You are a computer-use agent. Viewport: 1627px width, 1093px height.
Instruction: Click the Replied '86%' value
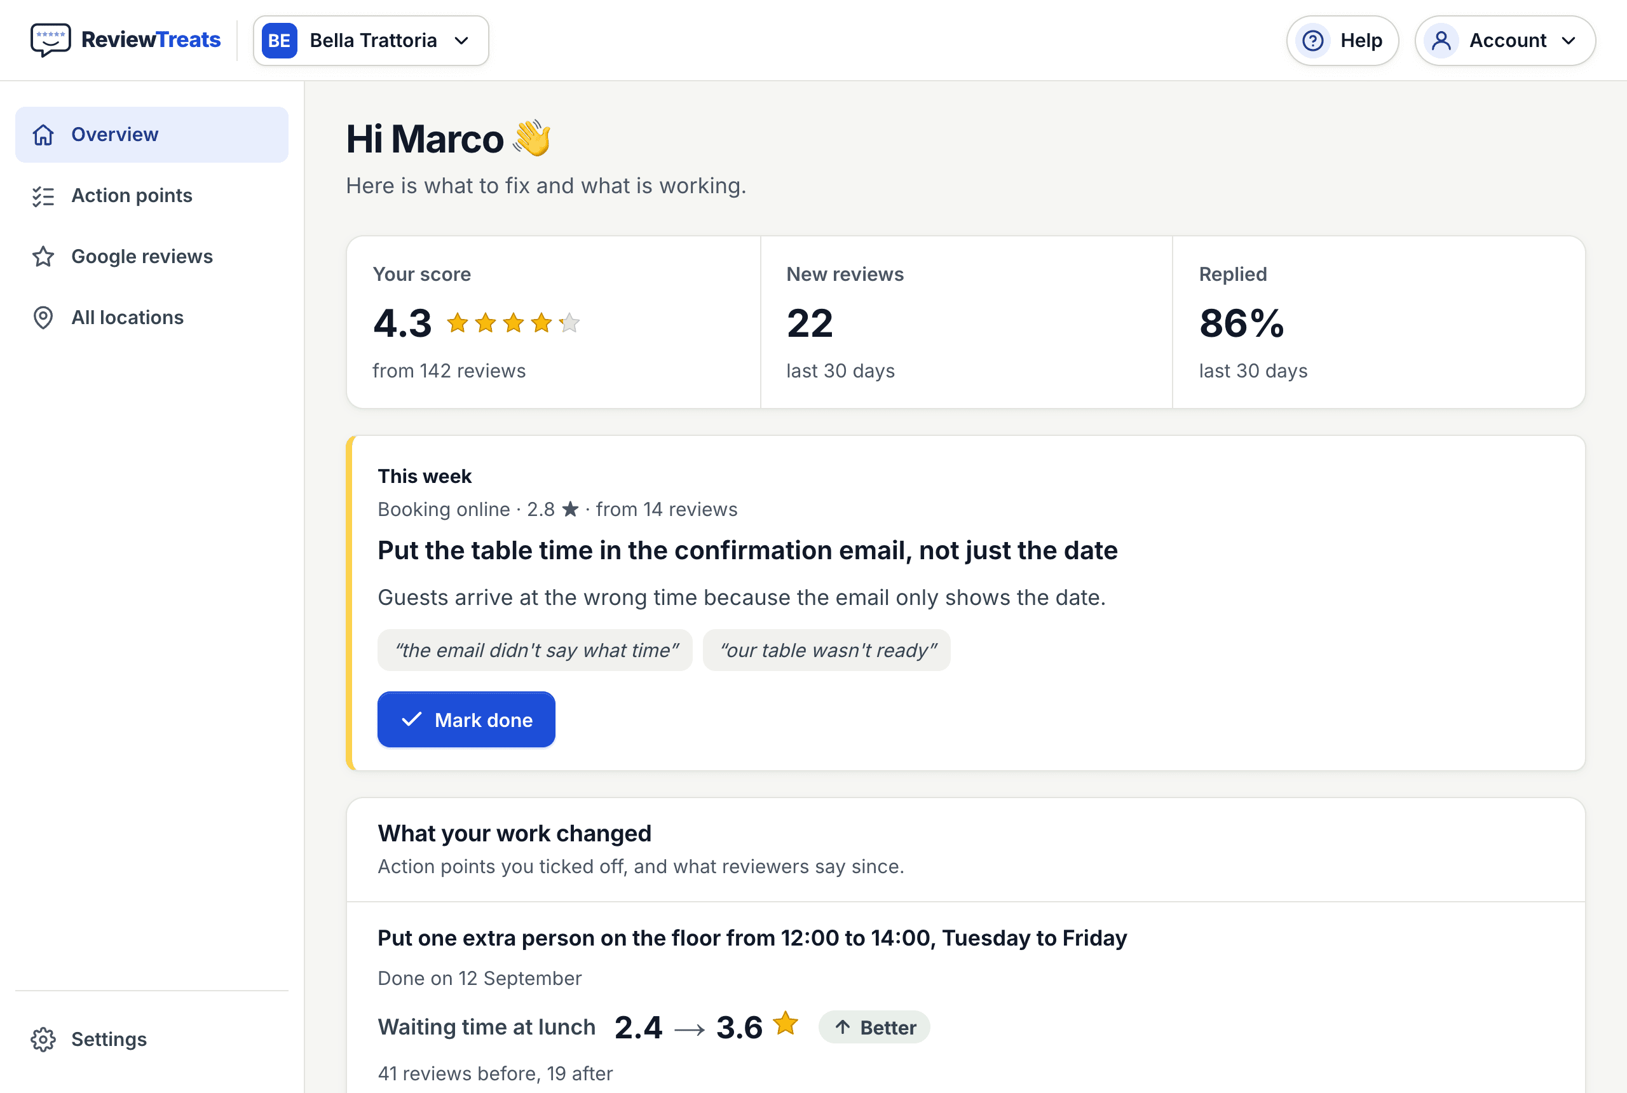pyautogui.click(x=1241, y=323)
